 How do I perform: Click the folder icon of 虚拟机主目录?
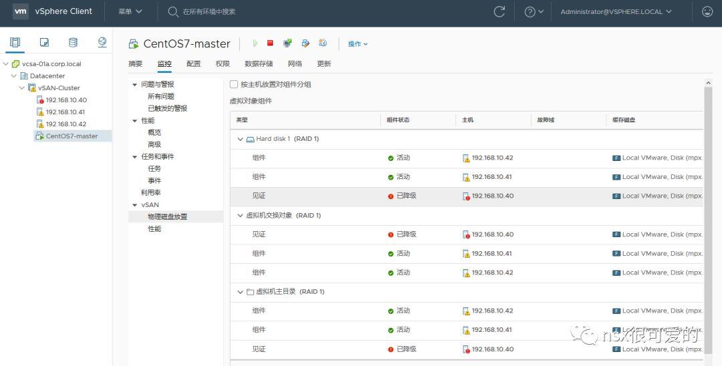point(251,292)
